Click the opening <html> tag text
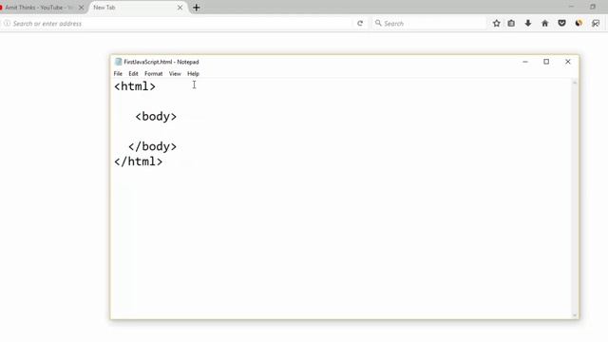The height and width of the screenshot is (342, 608). click(135, 86)
